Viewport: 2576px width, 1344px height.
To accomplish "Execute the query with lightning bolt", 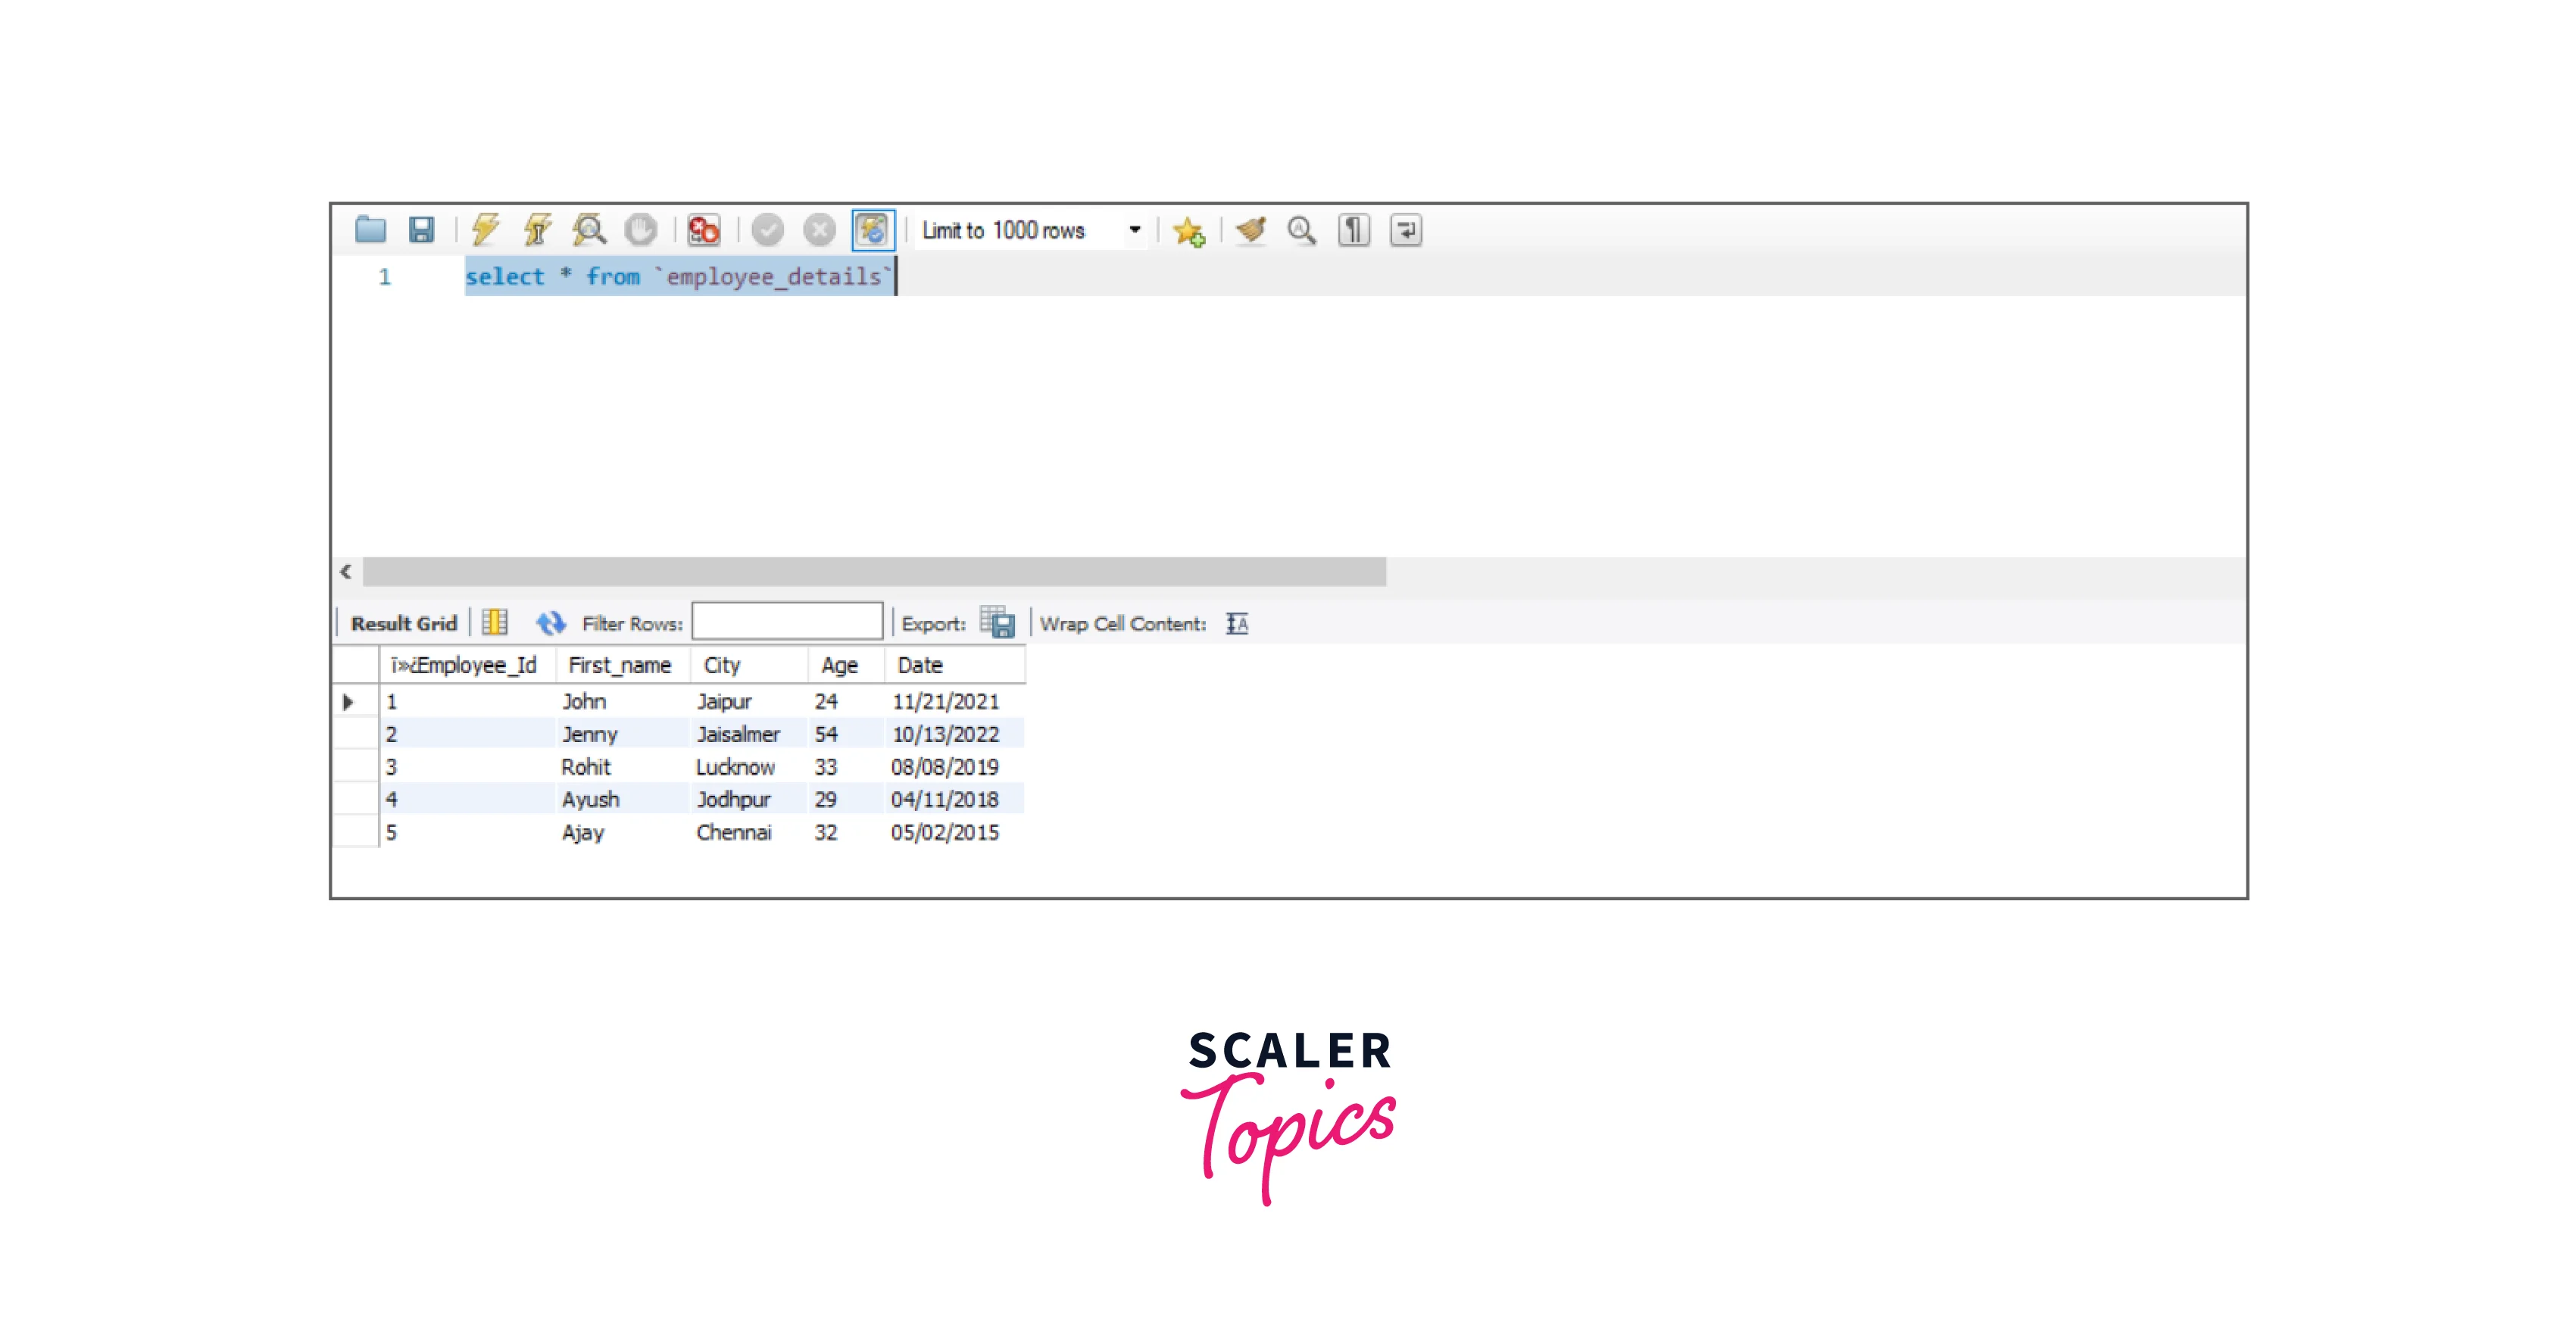I will [x=486, y=230].
